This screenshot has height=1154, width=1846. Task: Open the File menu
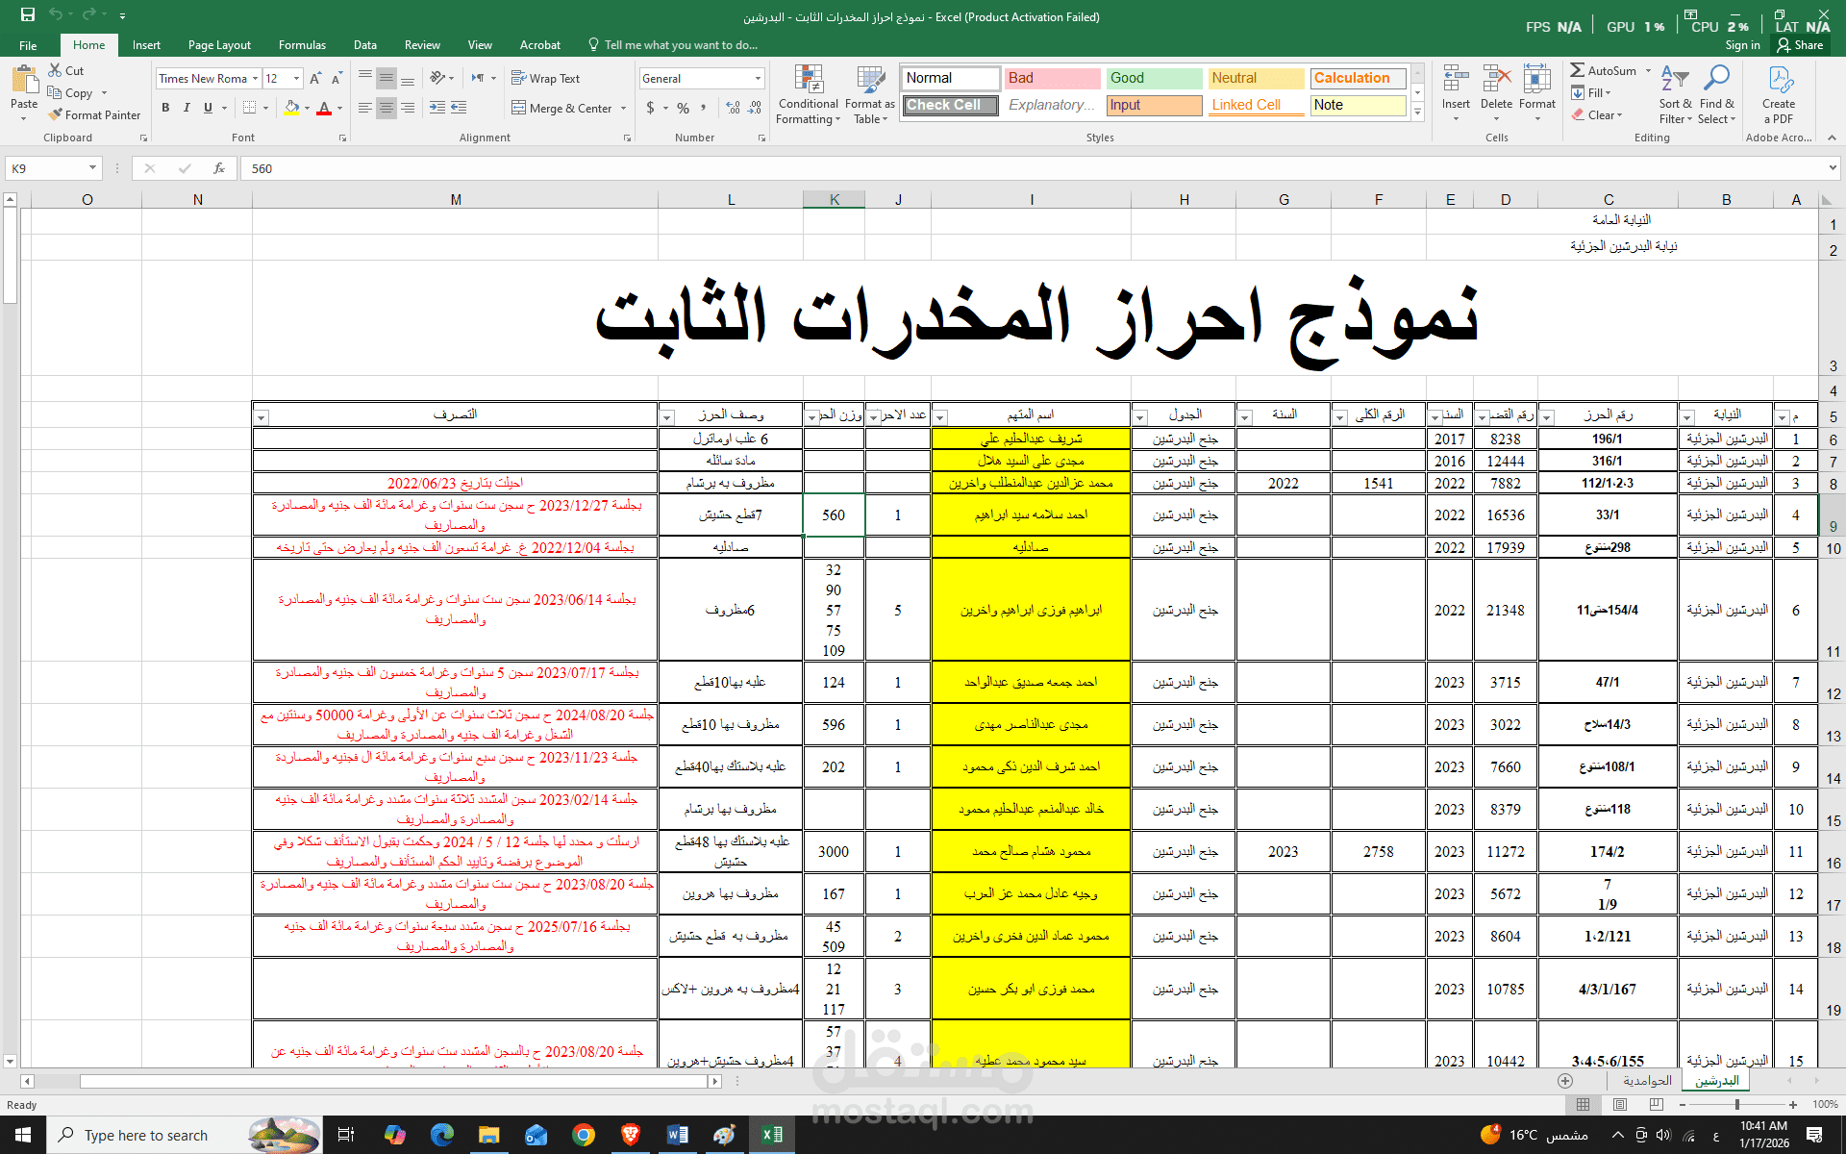coord(28,45)
